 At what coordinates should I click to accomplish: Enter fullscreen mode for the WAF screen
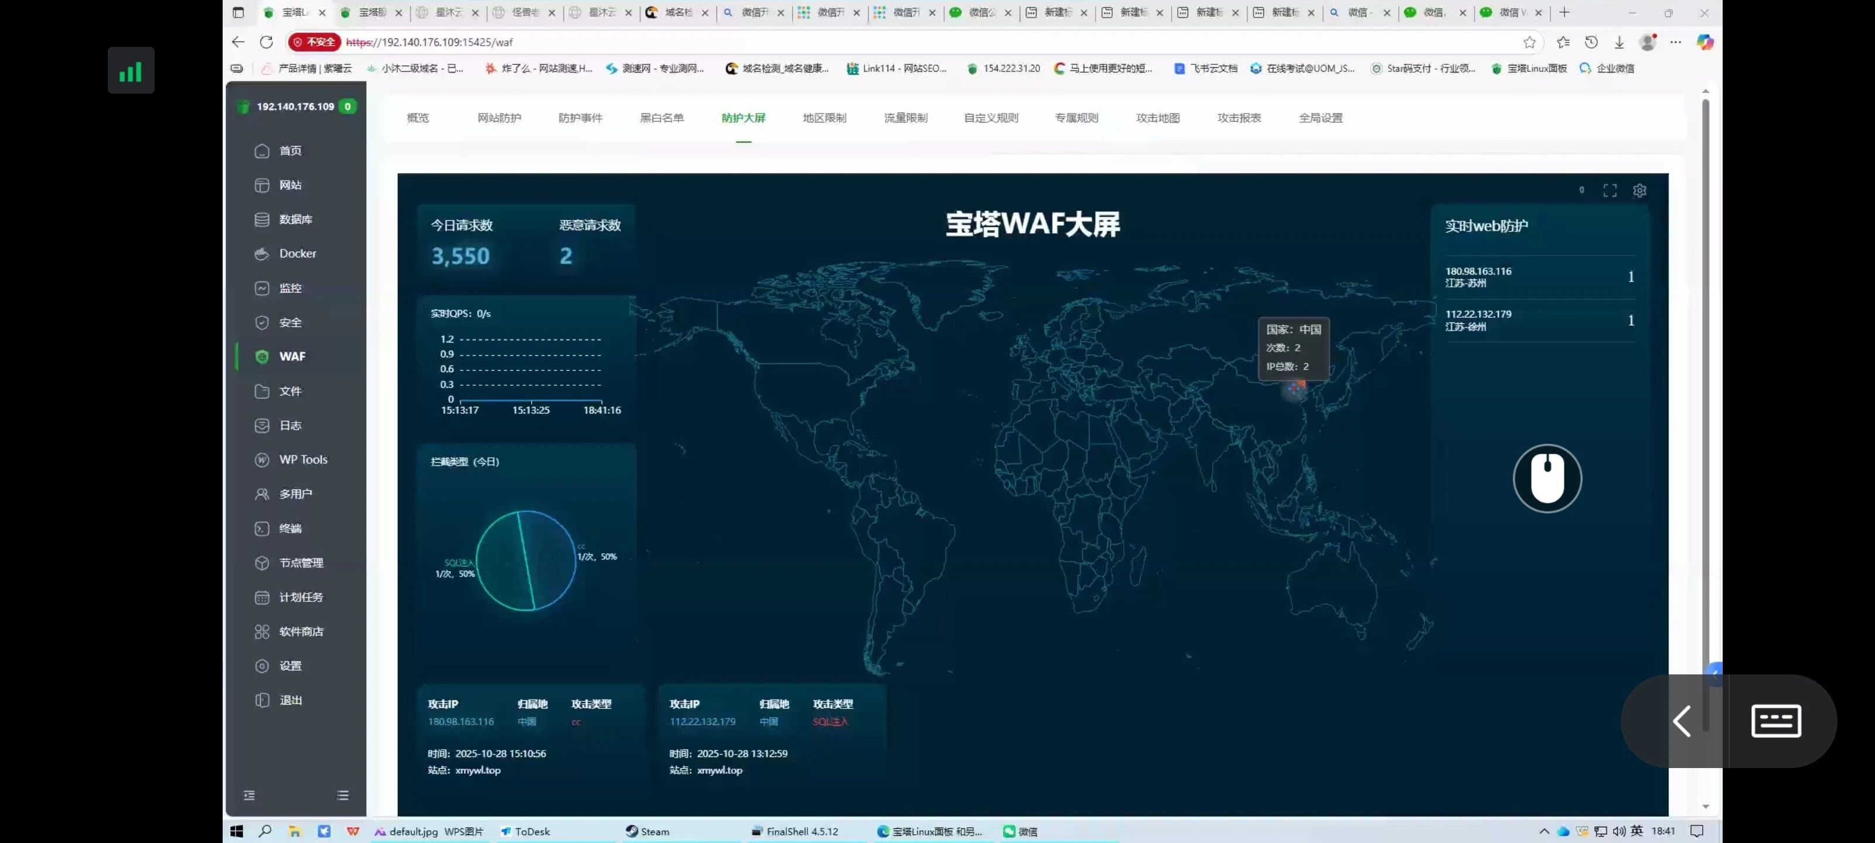point(1610,191)
